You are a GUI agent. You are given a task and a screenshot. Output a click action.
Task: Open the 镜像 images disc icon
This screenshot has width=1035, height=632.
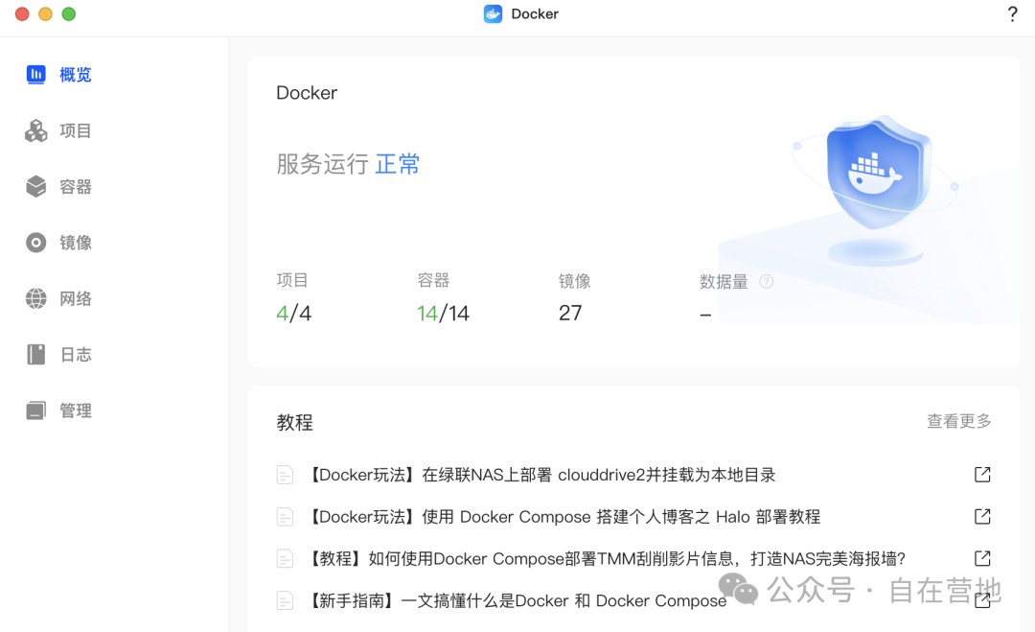pos(36,243)
